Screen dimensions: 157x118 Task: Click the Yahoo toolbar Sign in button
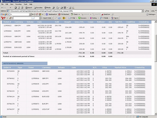[115, 18]
